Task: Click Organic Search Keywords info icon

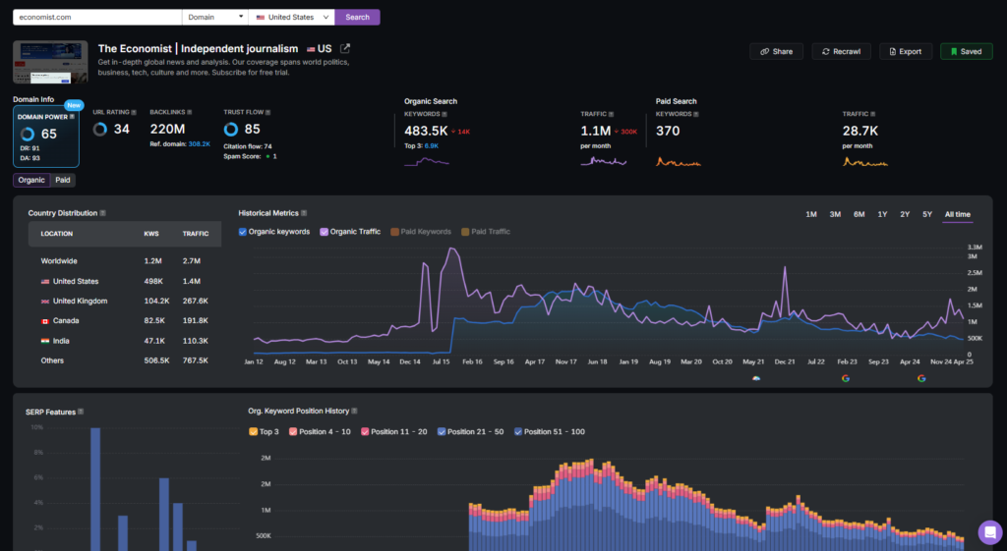Action: pos(444,114)
